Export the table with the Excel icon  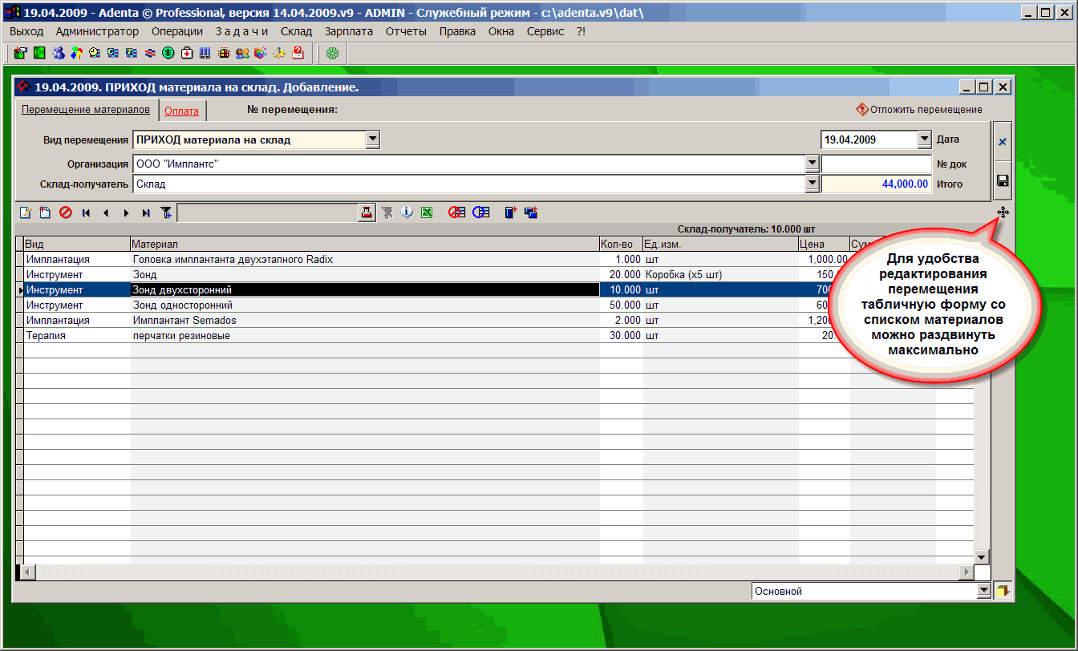point(427,212)
